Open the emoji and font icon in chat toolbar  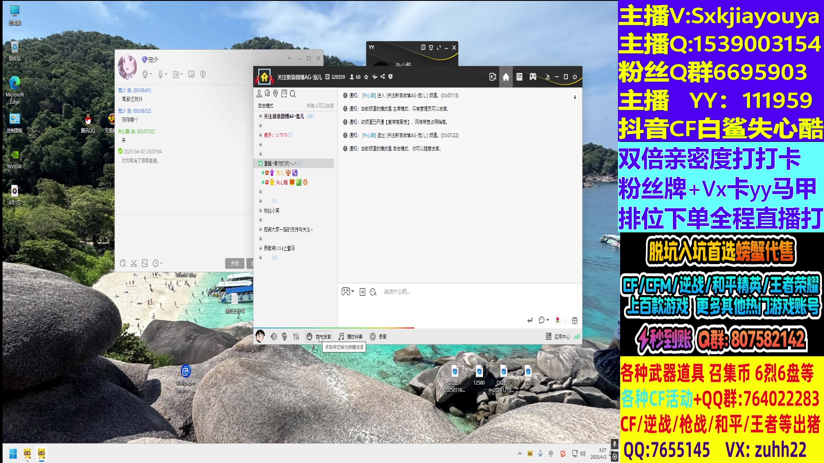(x=373, y=292)
